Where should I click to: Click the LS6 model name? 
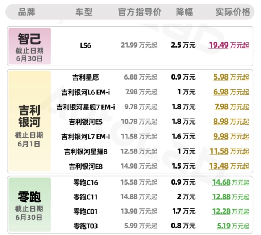click(86, 45)
